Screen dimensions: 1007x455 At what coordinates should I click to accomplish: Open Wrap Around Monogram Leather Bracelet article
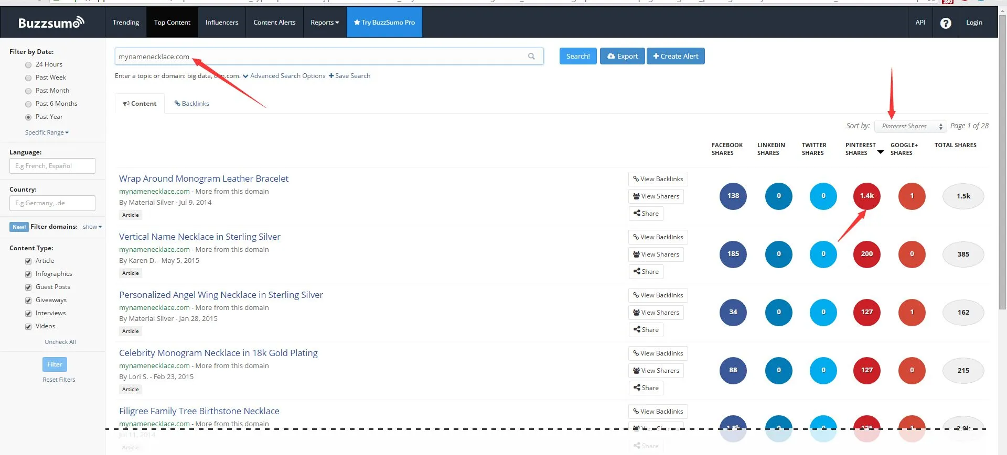pyautogui.click(x=203, y=179)
